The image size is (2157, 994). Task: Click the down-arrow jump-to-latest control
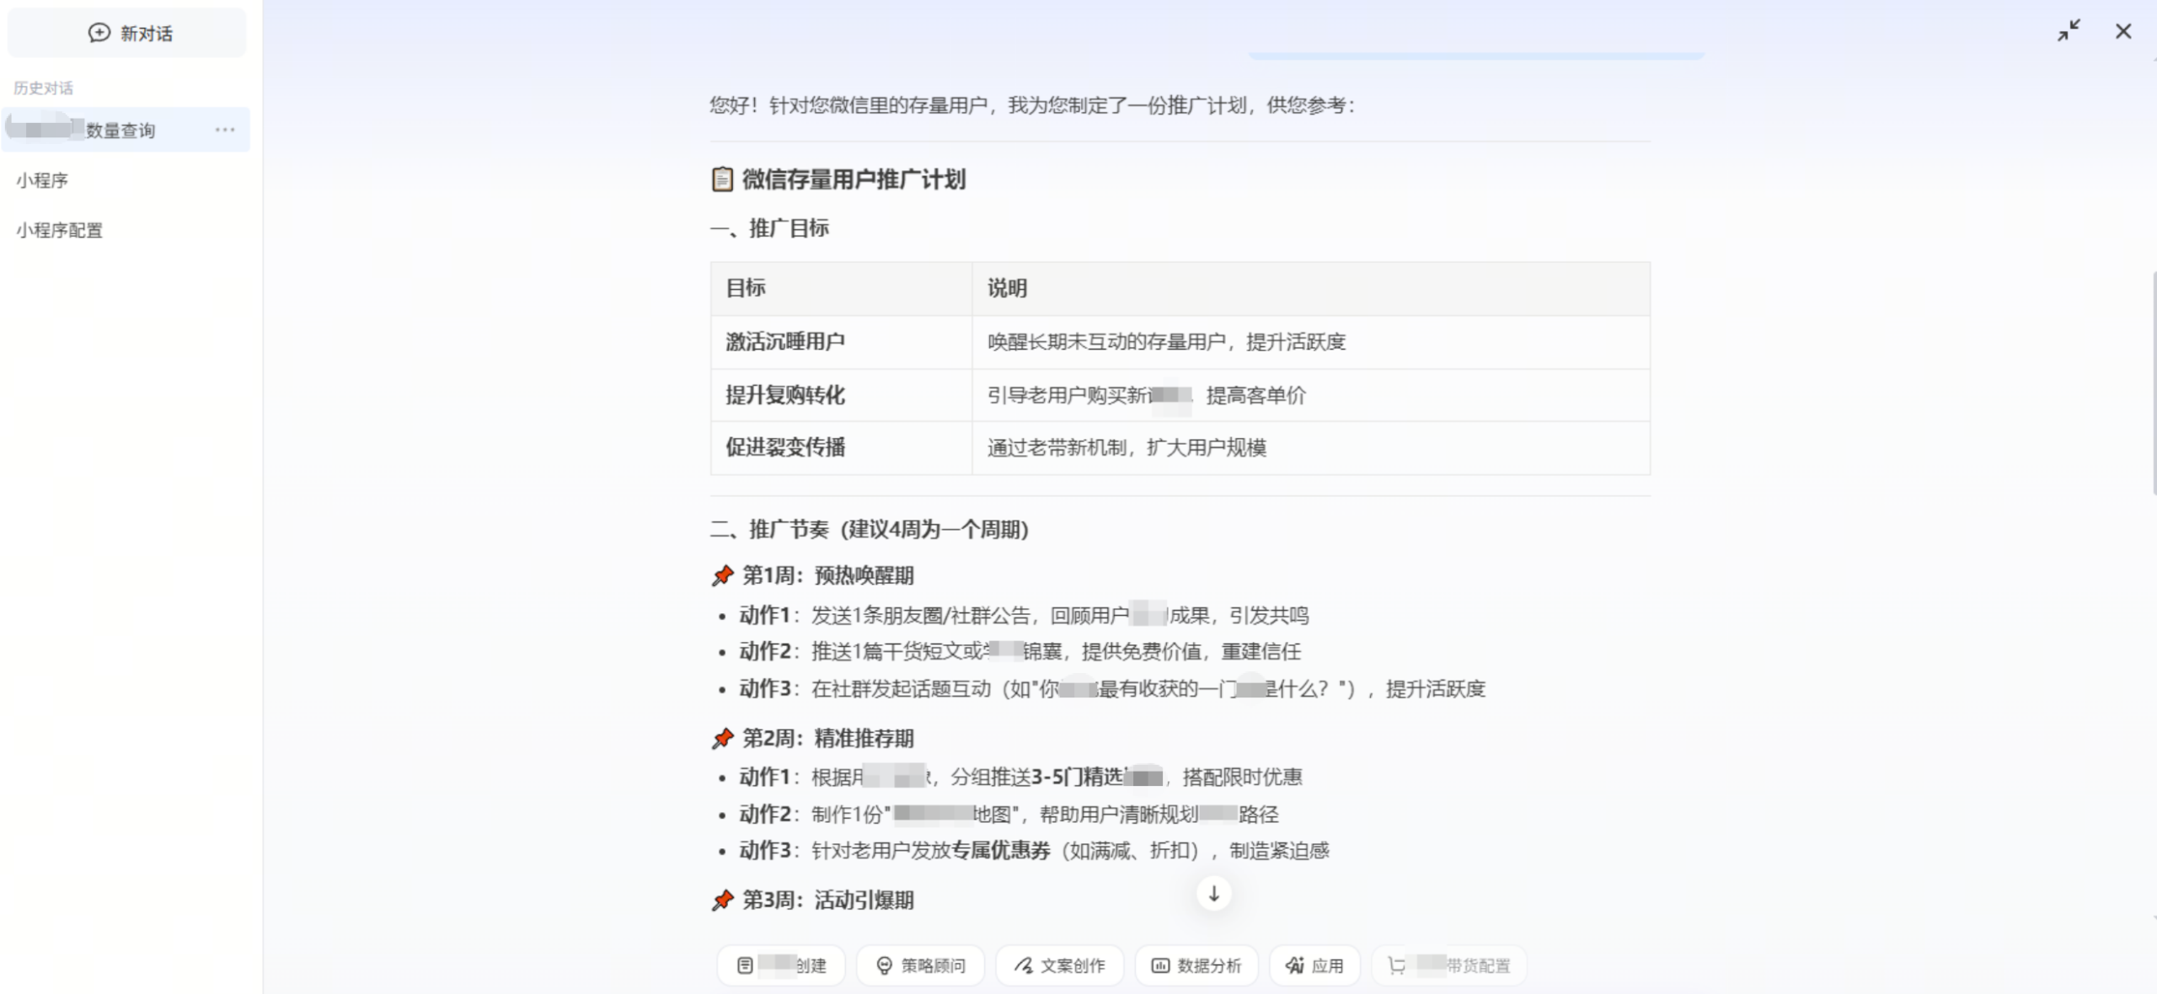click(1213, 894)
